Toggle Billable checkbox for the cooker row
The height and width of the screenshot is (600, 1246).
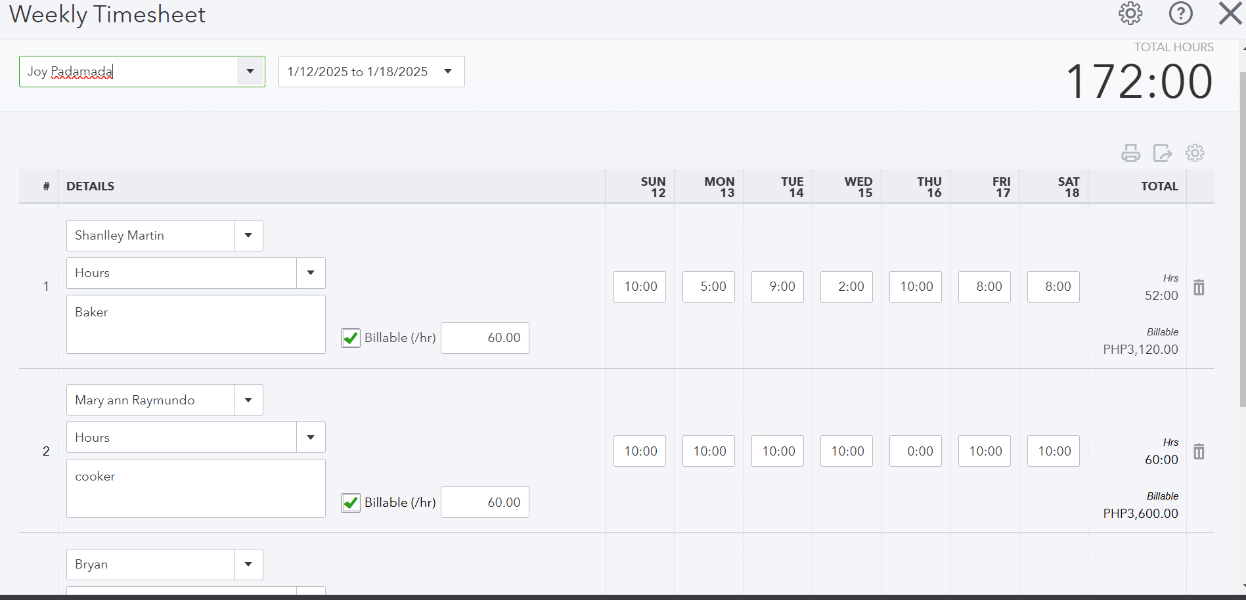click(351, 503)
